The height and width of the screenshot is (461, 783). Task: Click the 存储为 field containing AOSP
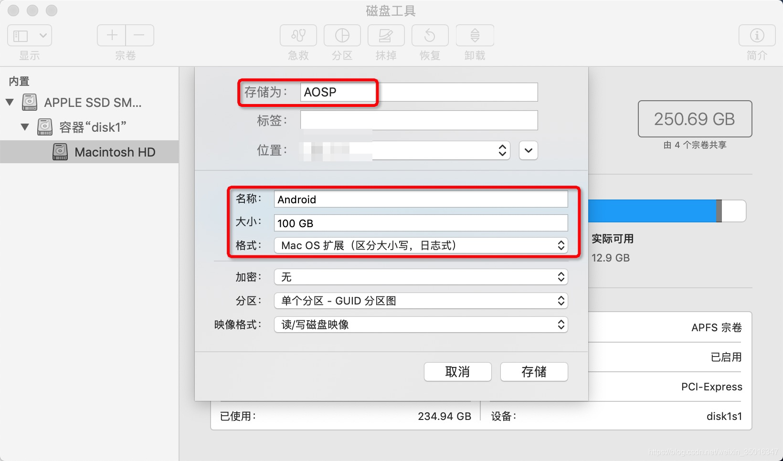(x=419, y=92)
